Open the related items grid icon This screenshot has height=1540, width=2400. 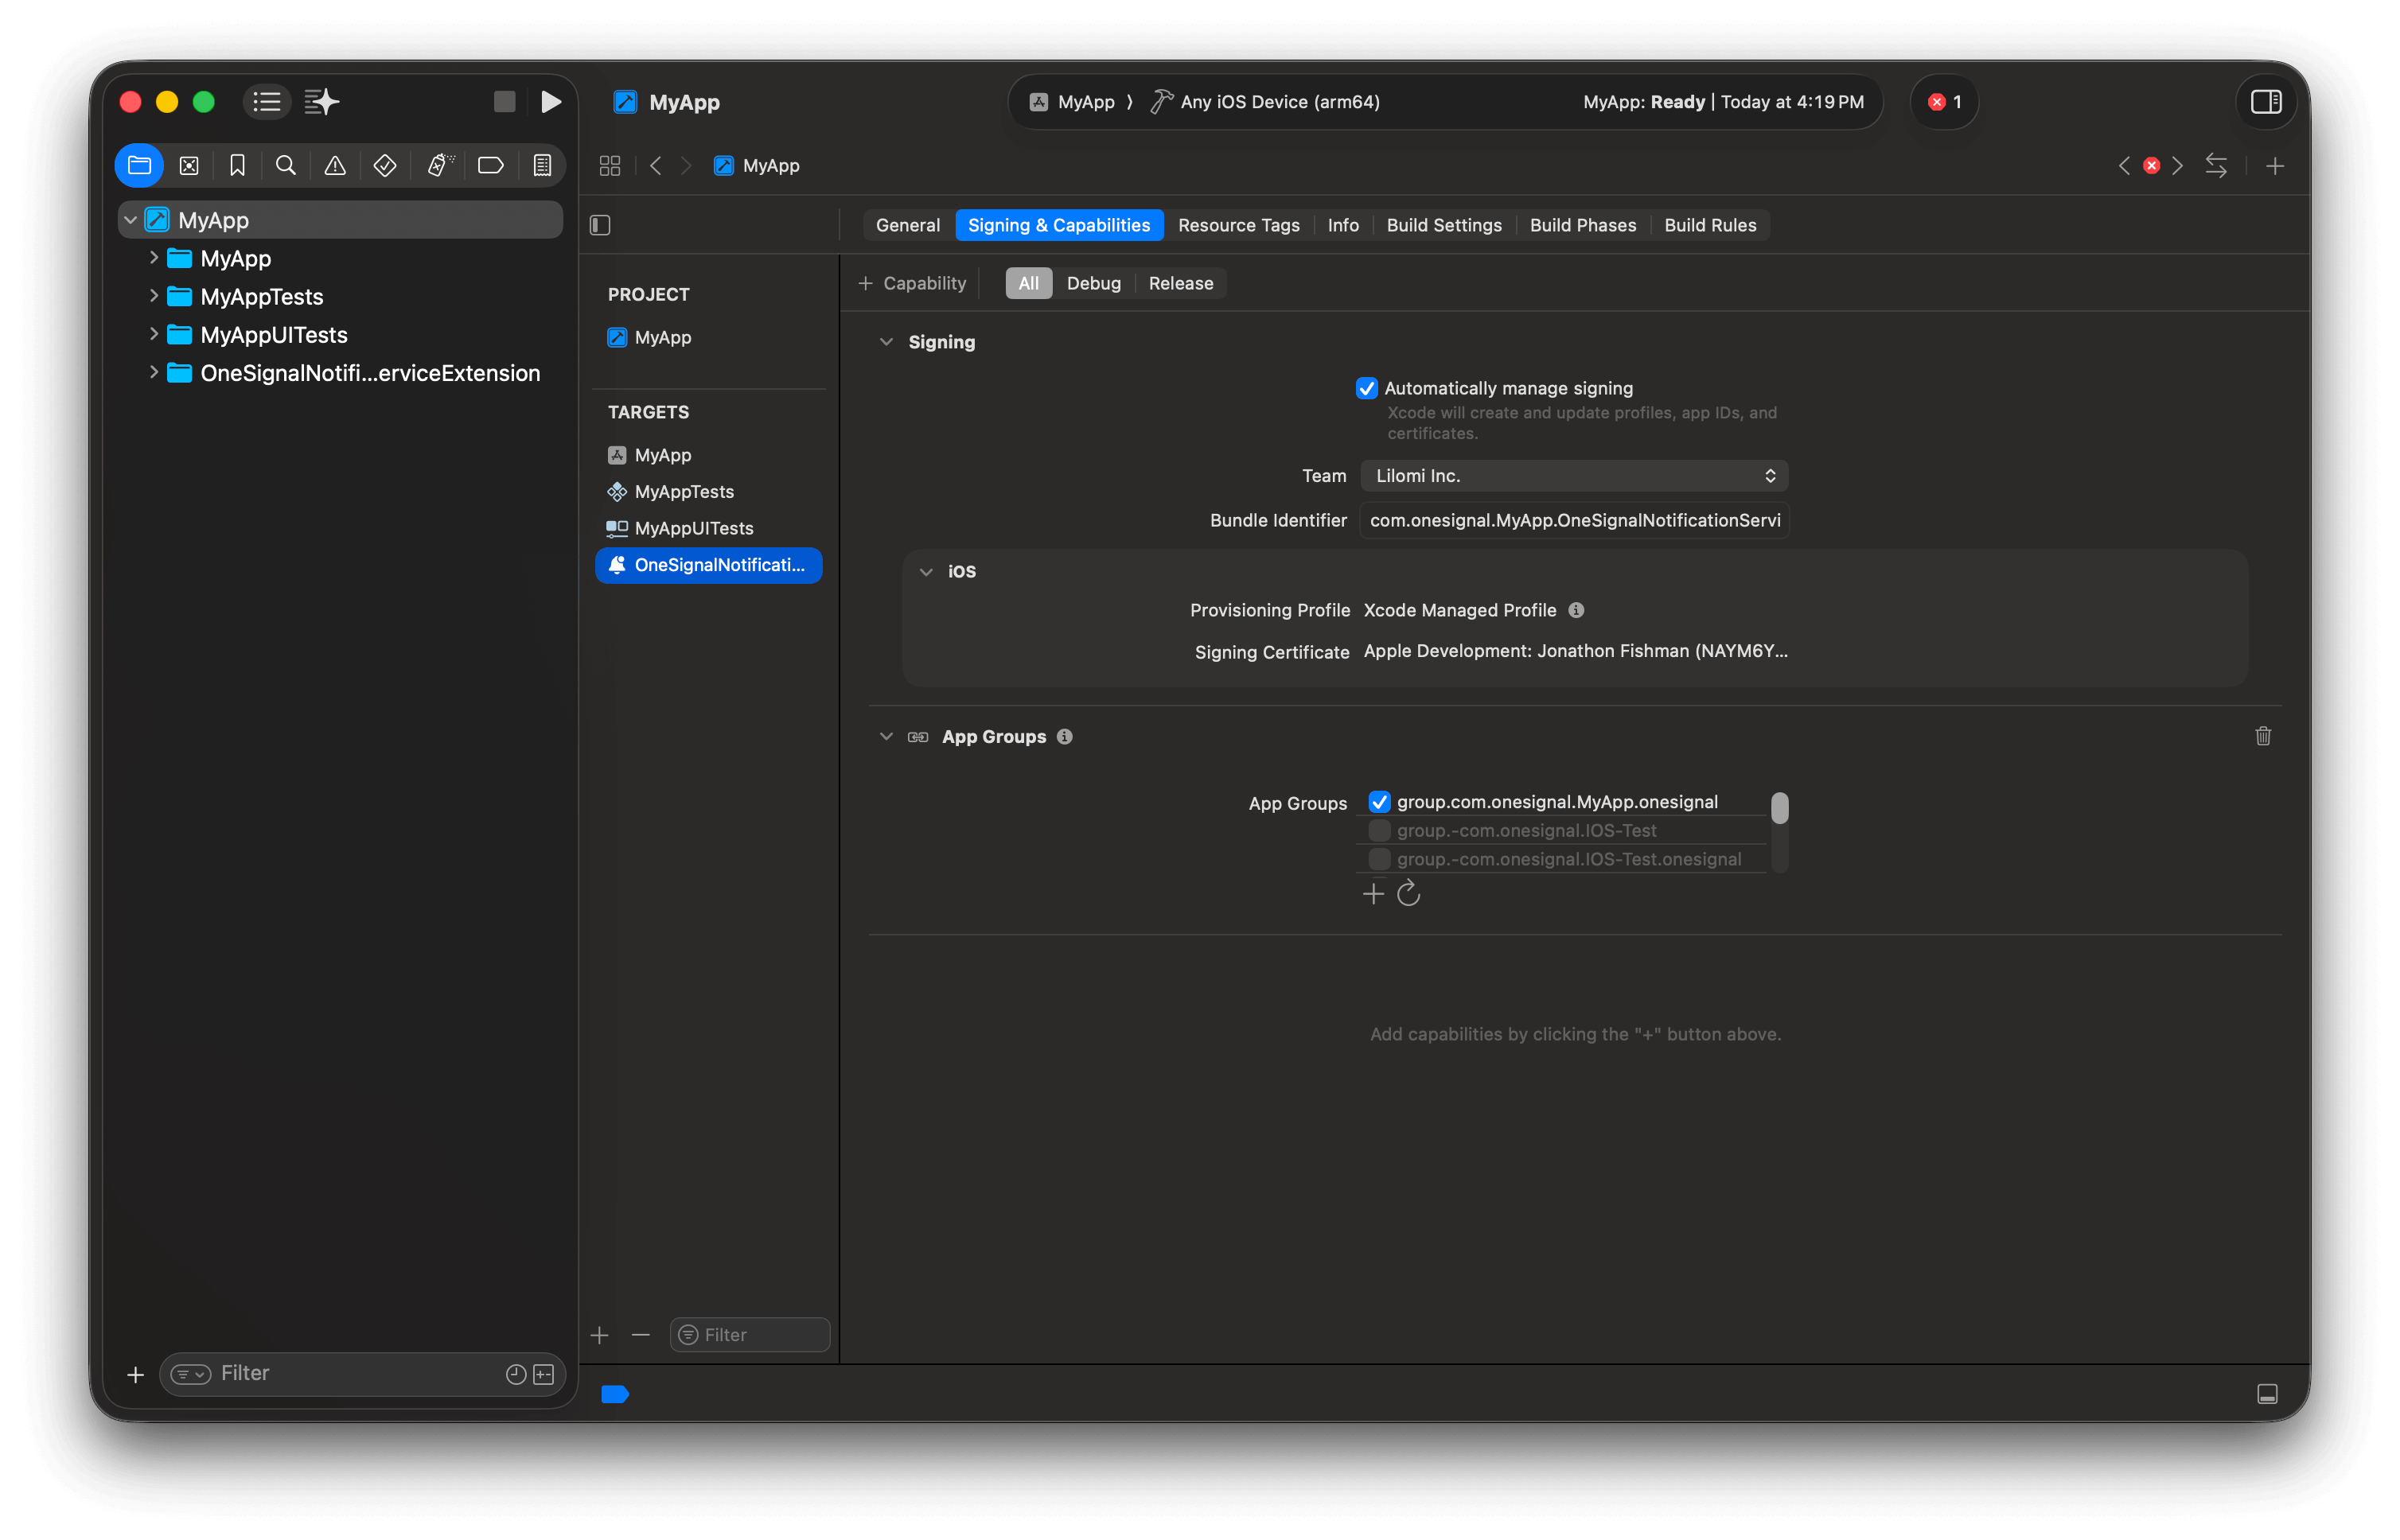[x=610, y=166]
